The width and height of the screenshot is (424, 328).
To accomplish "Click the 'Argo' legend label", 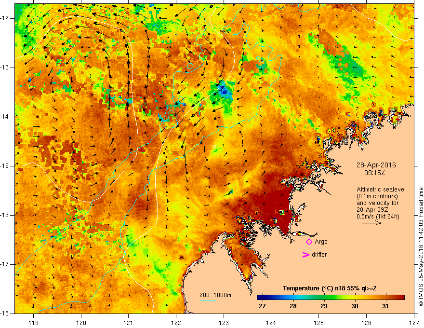I will [x=321, y=242].
